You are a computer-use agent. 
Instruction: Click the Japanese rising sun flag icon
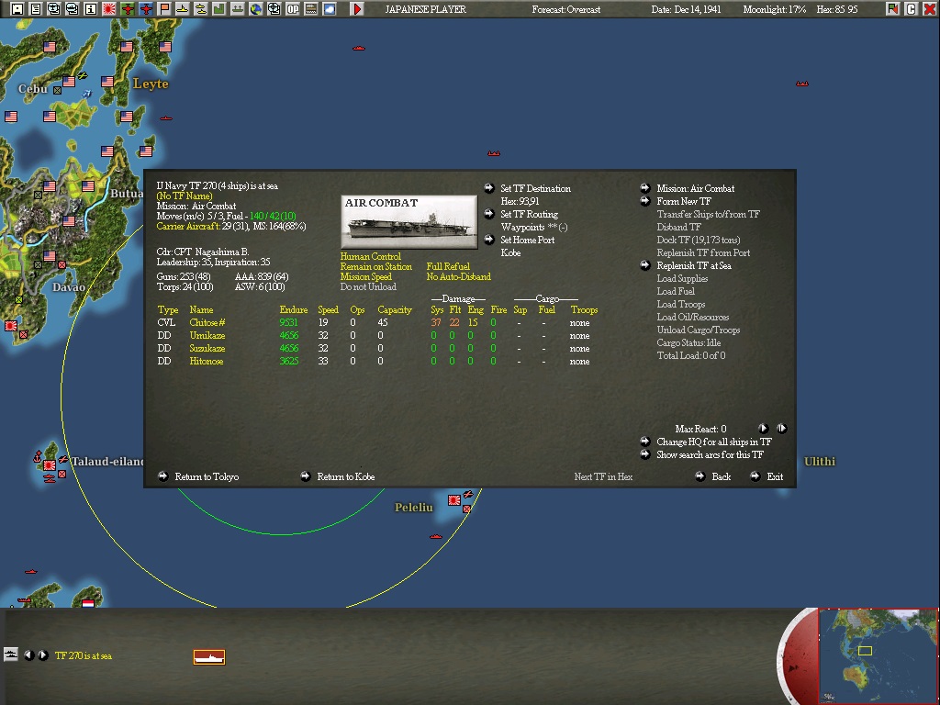109,9
